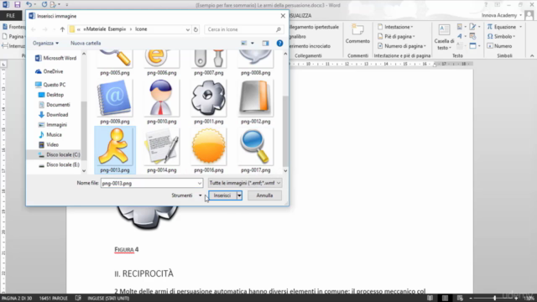Insert Equazione from Simboli group
This screenshot has width=537, height=302.
coord(504,27)
